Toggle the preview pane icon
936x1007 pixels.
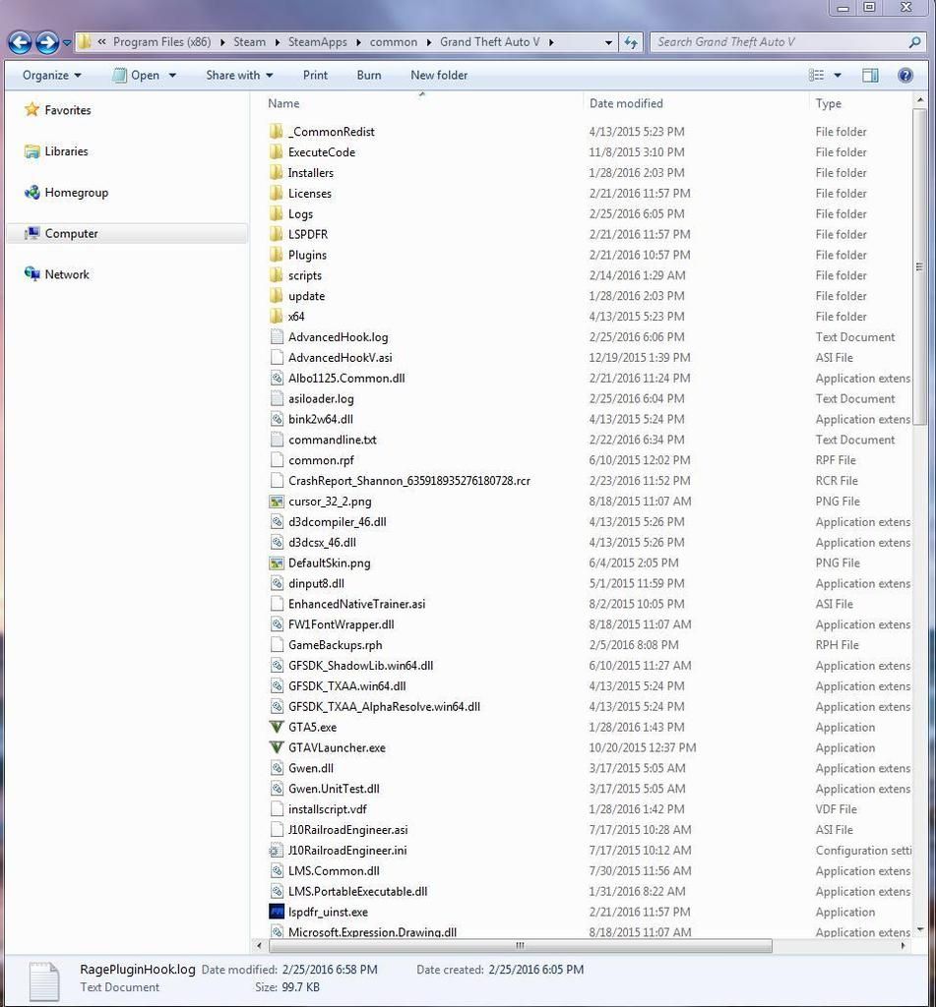point(870,75)
